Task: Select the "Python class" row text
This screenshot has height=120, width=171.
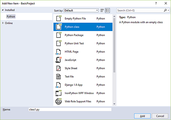Action: tap(72, 27)
